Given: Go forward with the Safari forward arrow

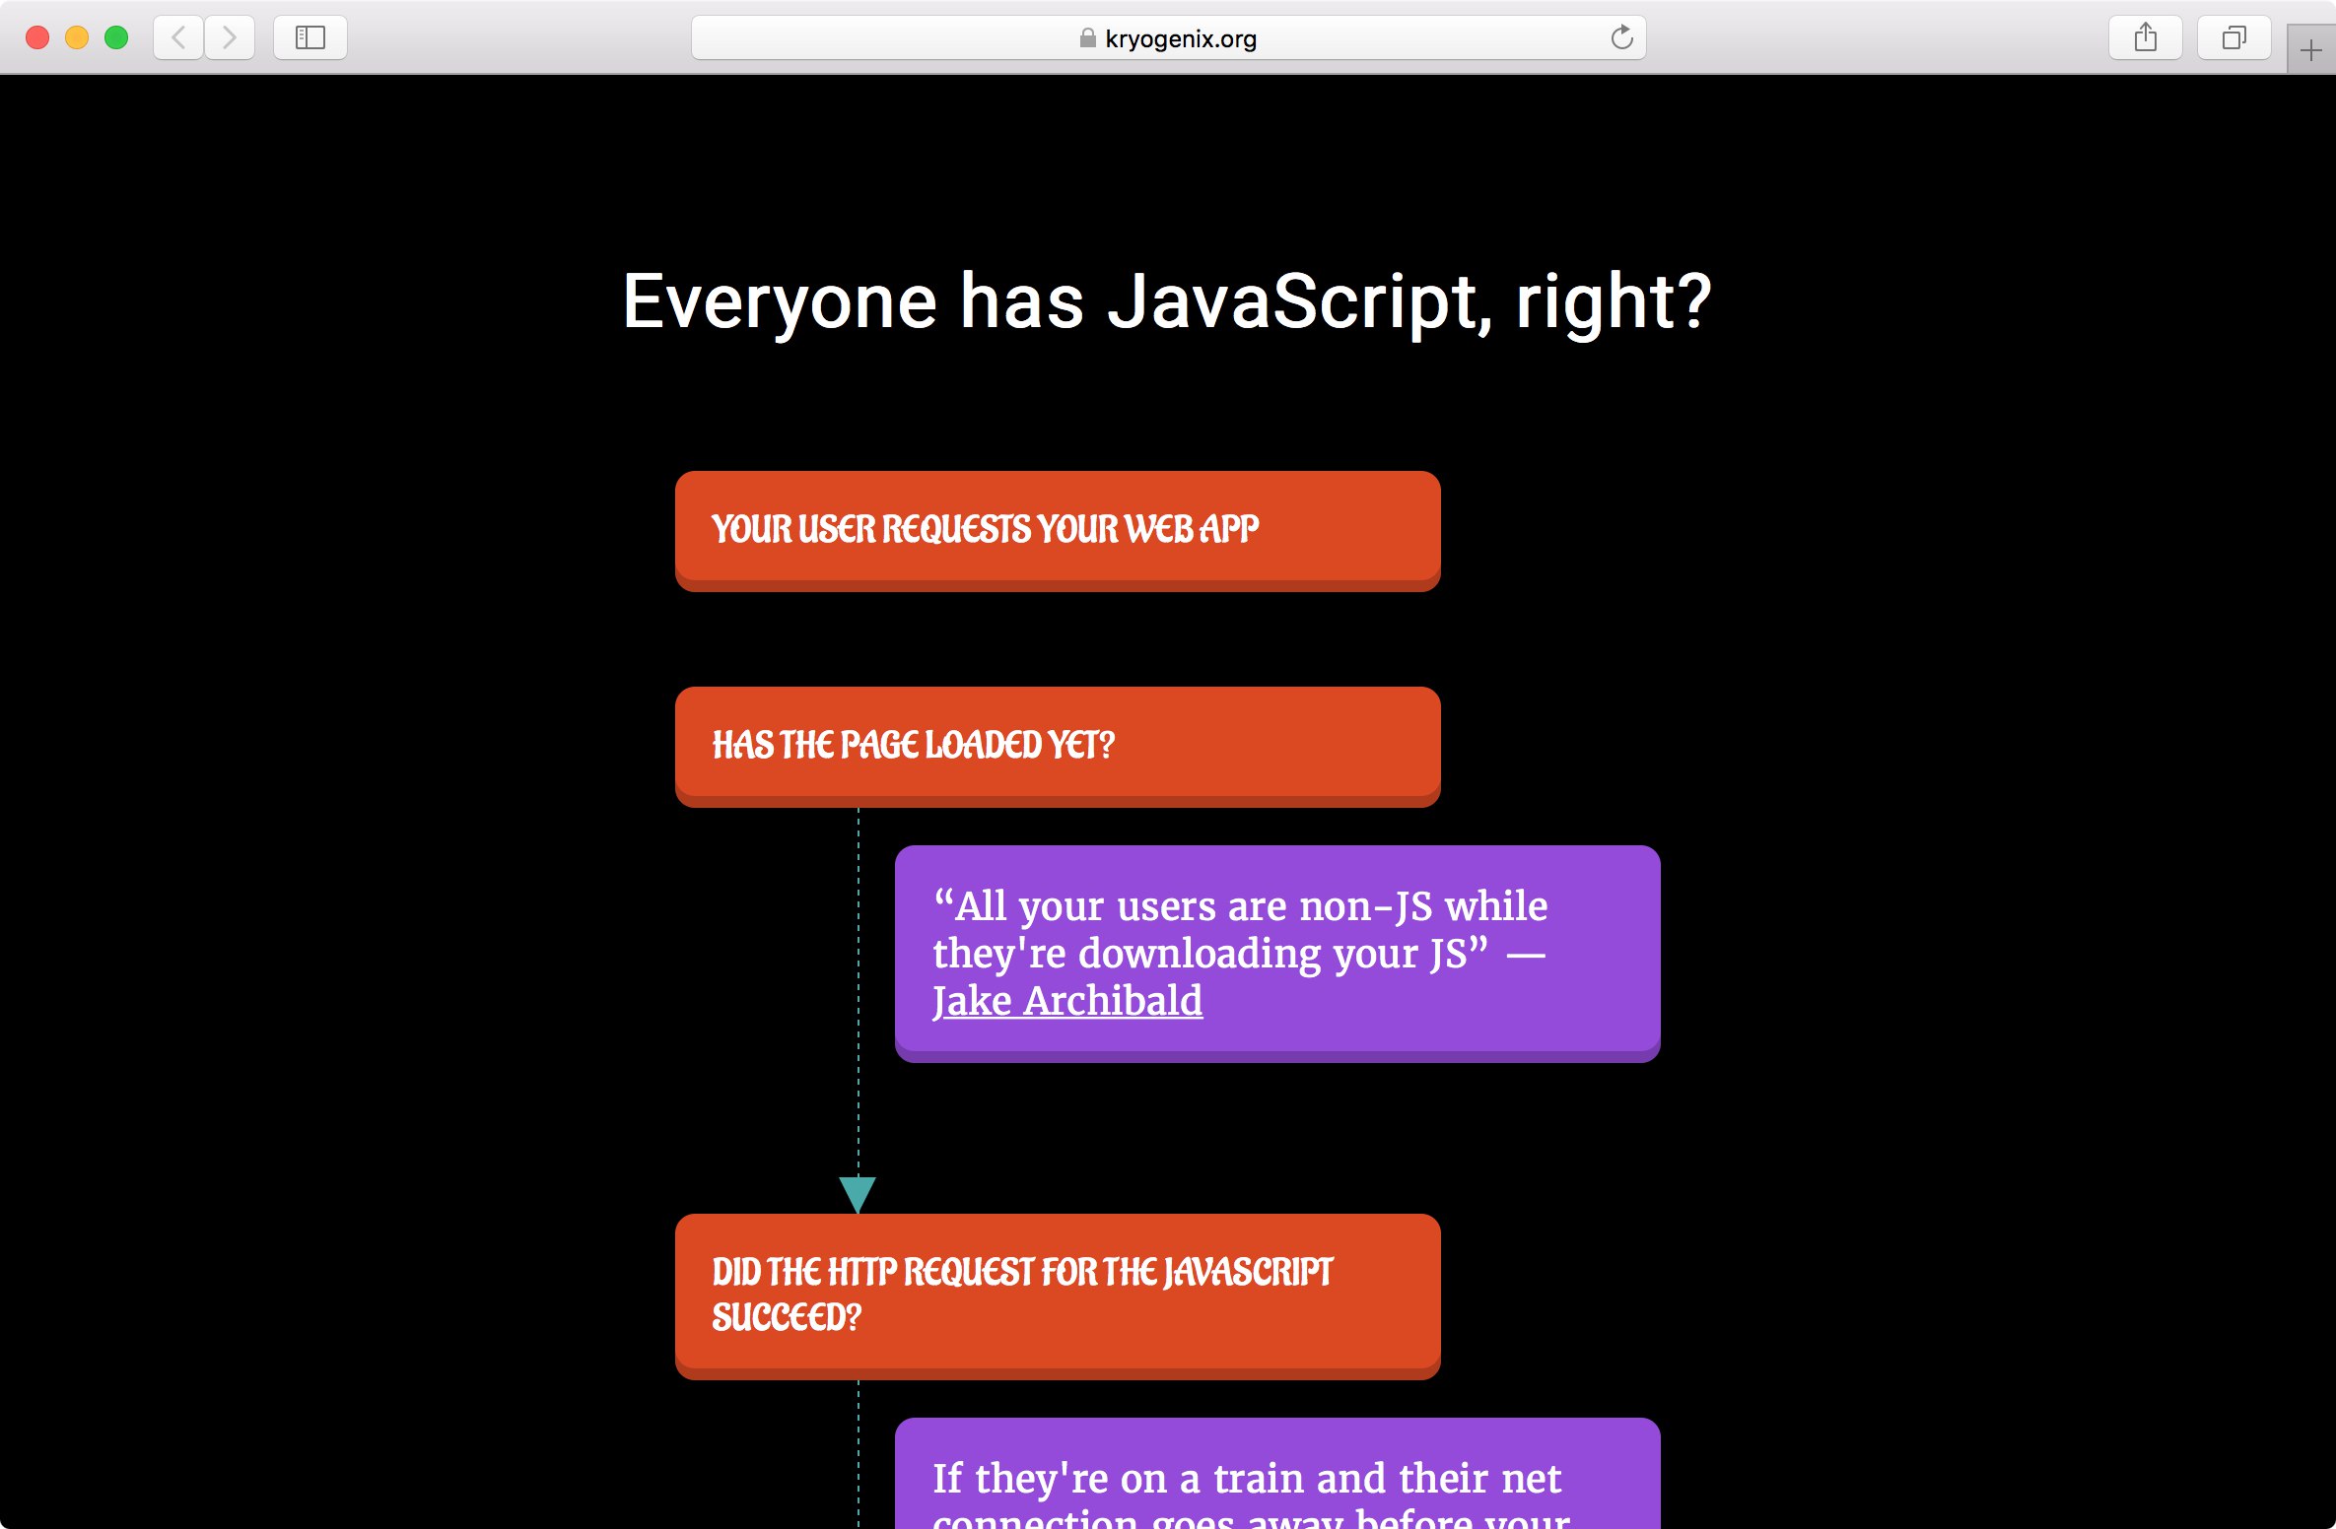Looking at the screenshot, I should [x=230, y=37].
